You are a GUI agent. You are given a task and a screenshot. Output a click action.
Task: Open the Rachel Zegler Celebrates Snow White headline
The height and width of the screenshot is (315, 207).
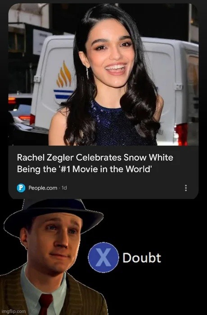(x=95, y=163)
